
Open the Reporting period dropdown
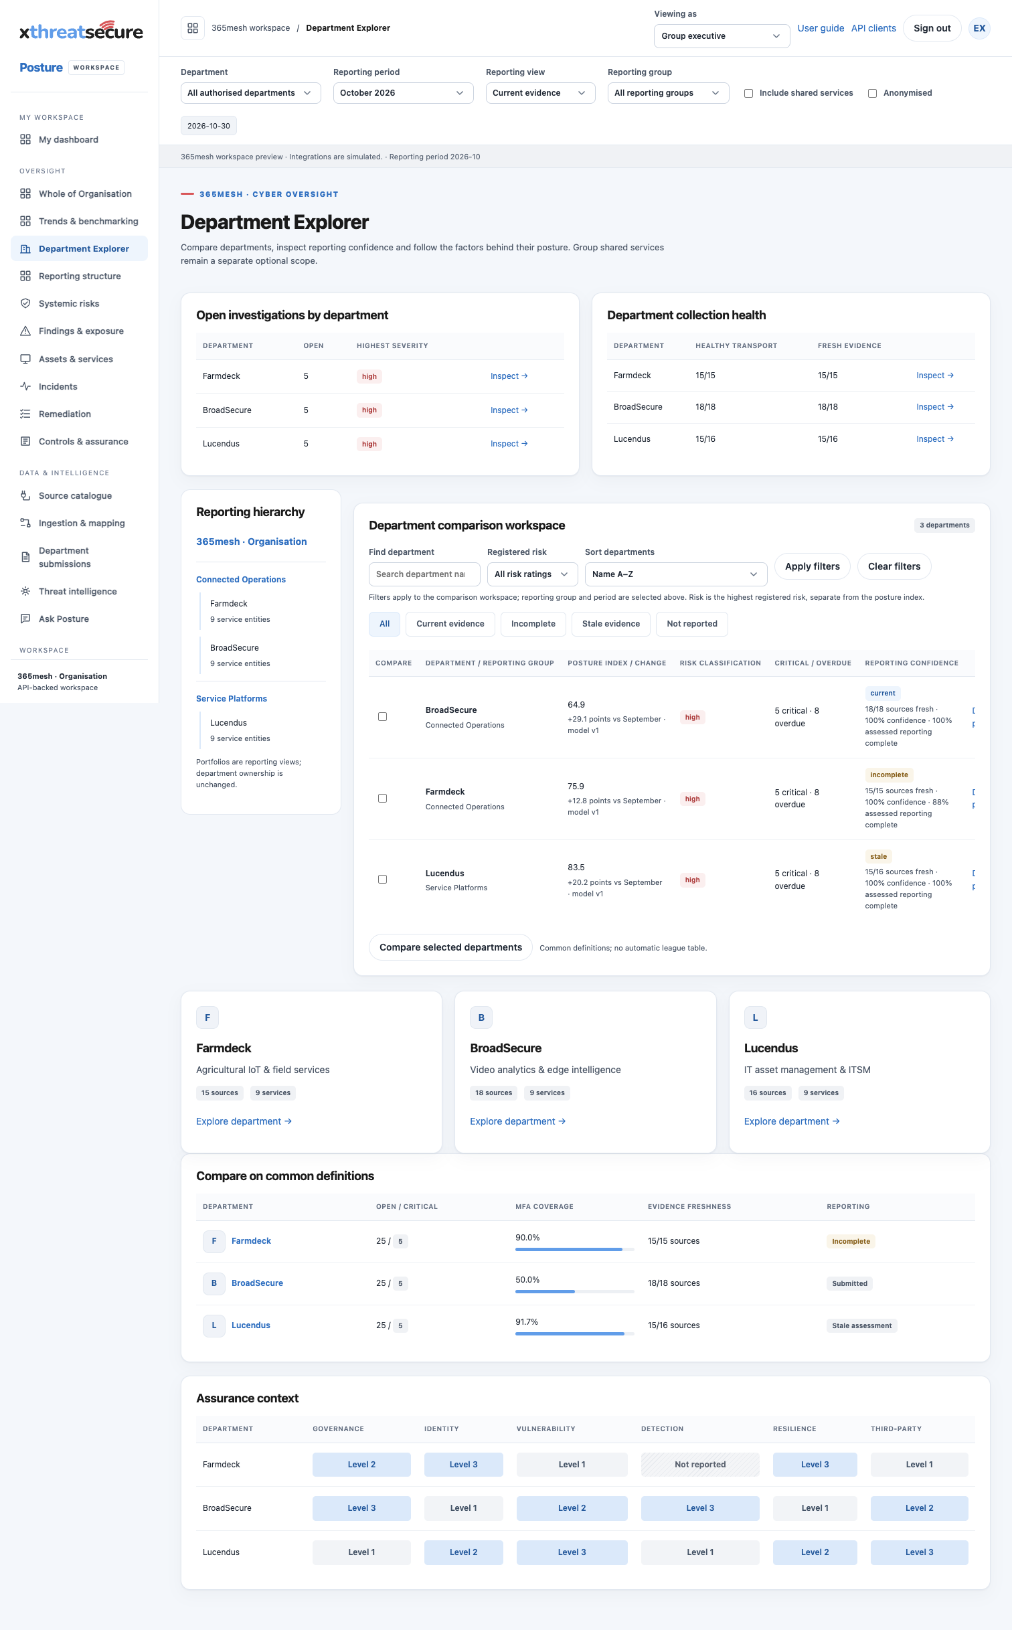pos(404,93)
